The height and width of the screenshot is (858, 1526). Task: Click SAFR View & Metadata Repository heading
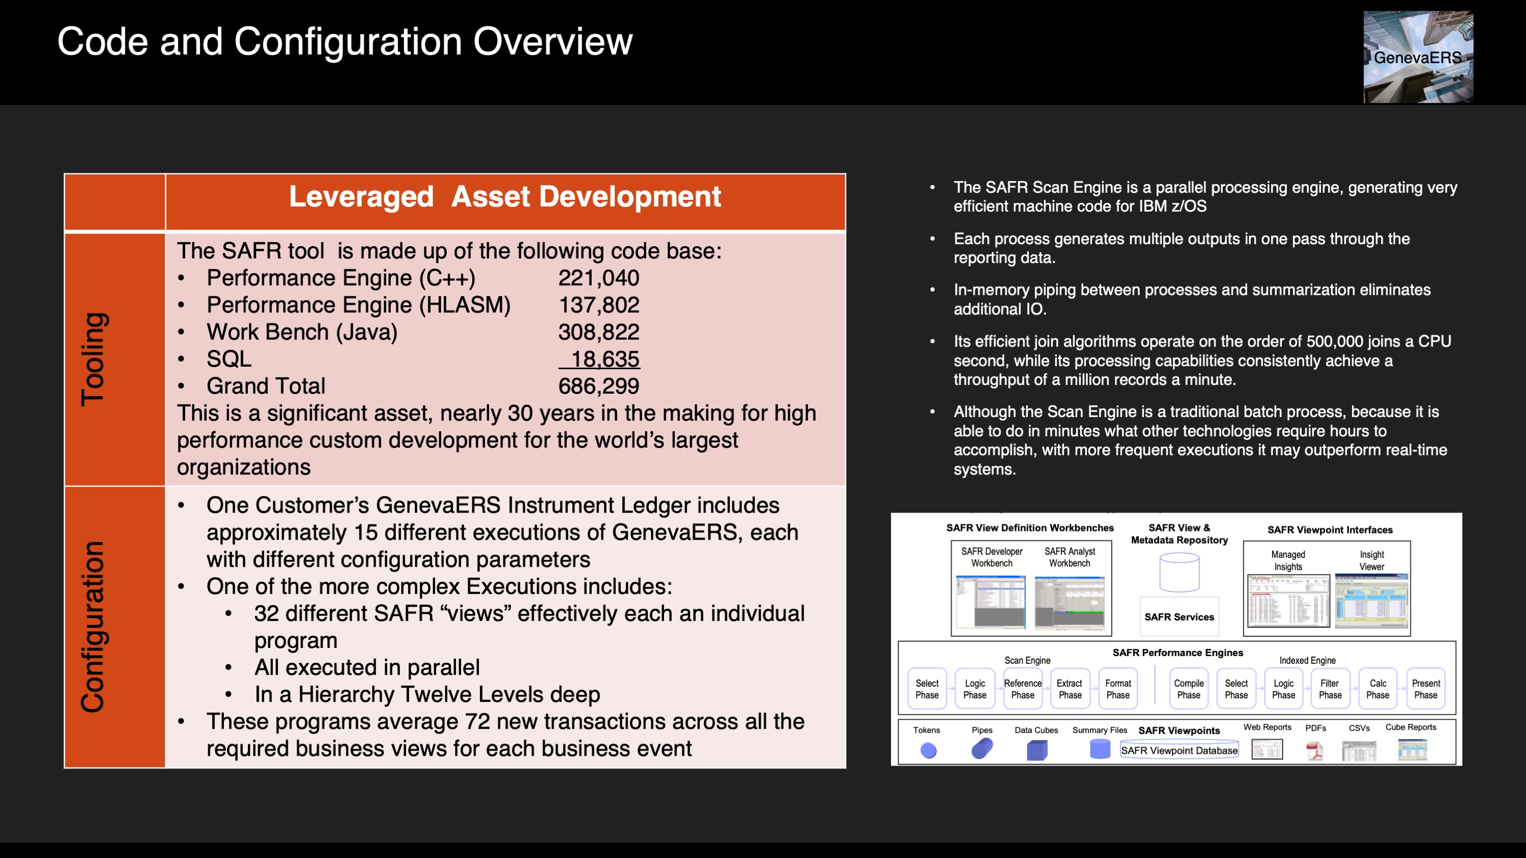[x=1179, y=534]
